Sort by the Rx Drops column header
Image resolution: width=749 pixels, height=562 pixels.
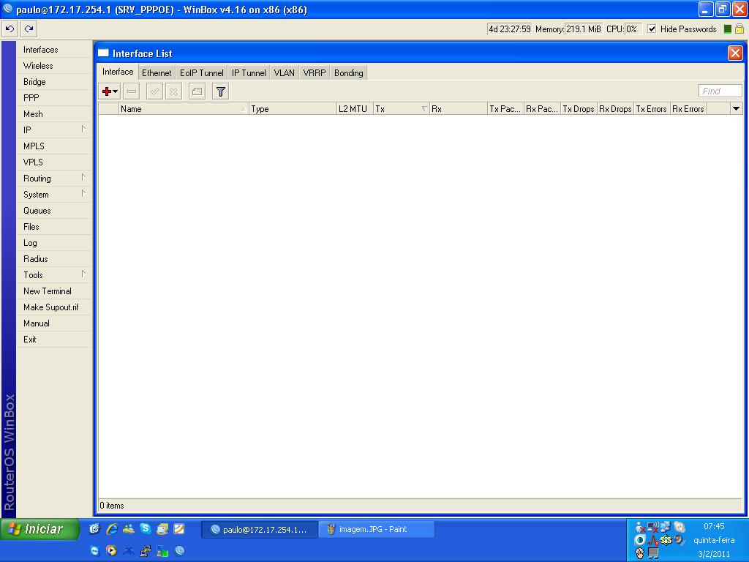point(615,109)
